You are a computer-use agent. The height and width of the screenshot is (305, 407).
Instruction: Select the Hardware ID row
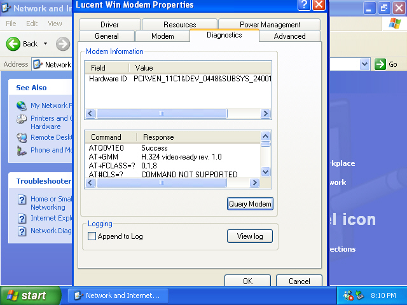[x=178, y=79]
